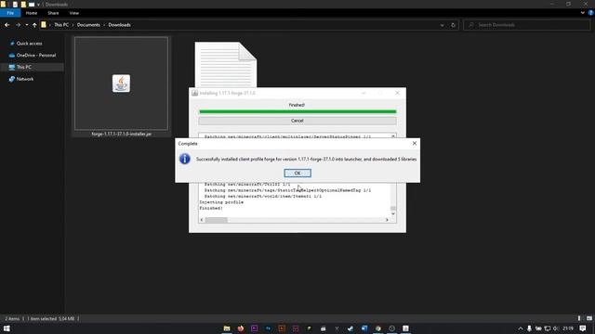This screenshot has height=334, width=595.
Task: Click the microphone tray icon
Action: 529,328
